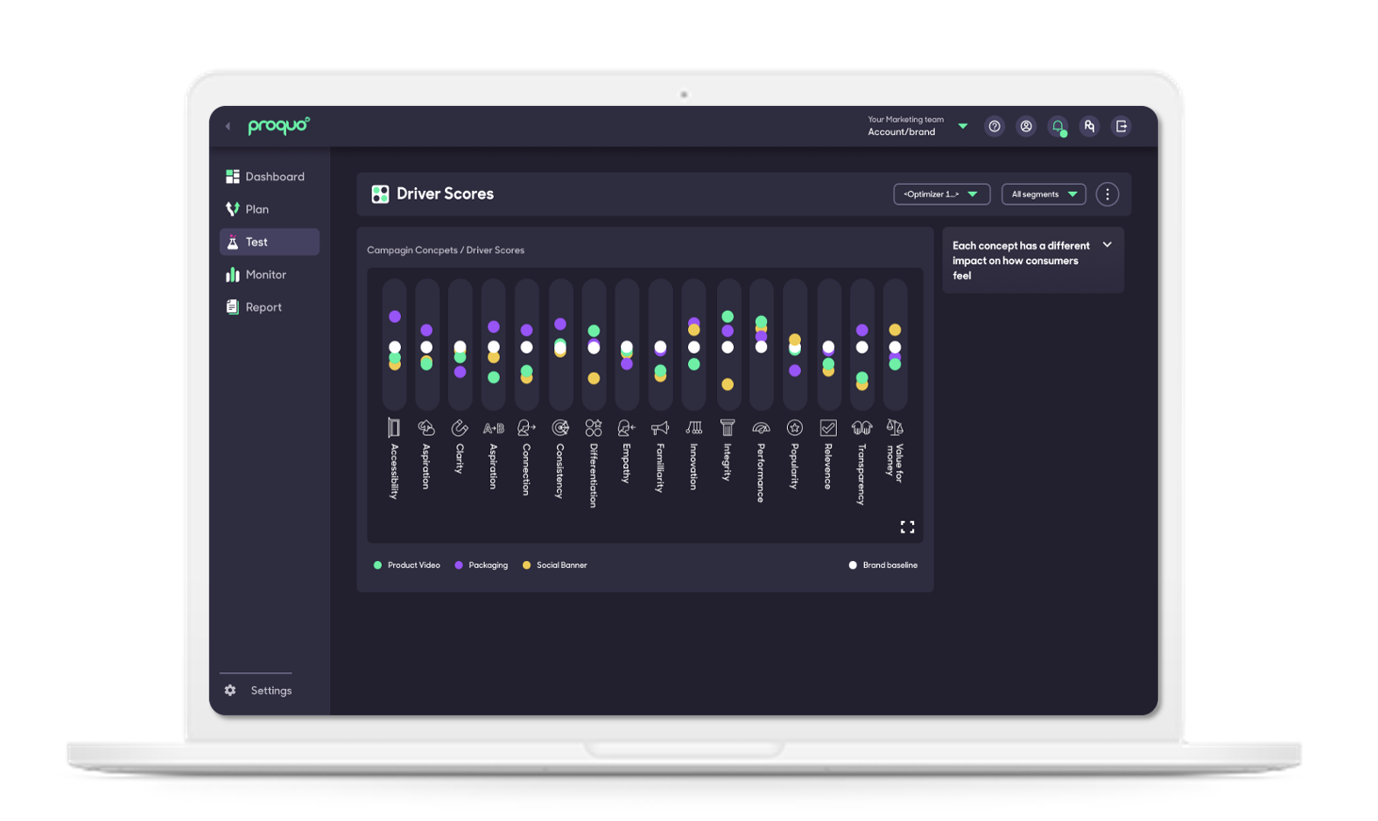
Task: Select the Familiarity megaphone icon
Action: (660, 427)
